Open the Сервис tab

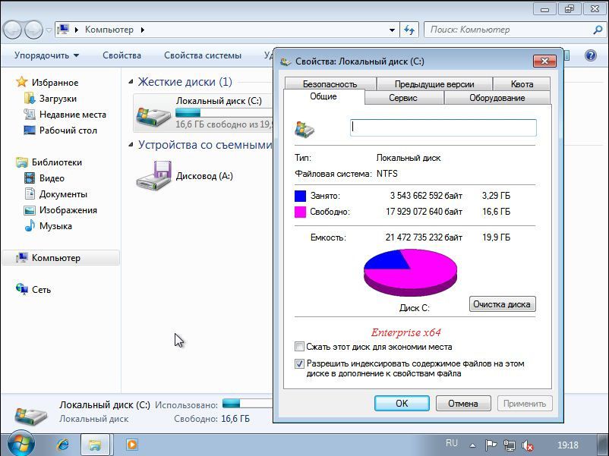point(402,98)
